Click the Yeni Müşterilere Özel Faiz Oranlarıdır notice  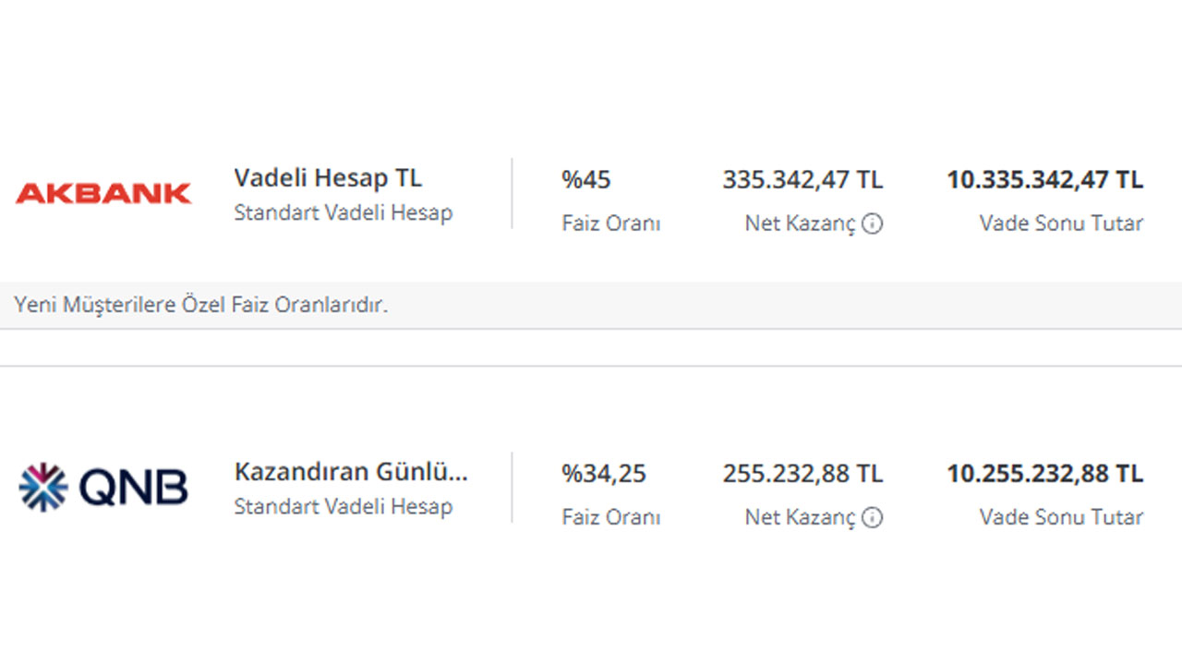coord(201,305)
